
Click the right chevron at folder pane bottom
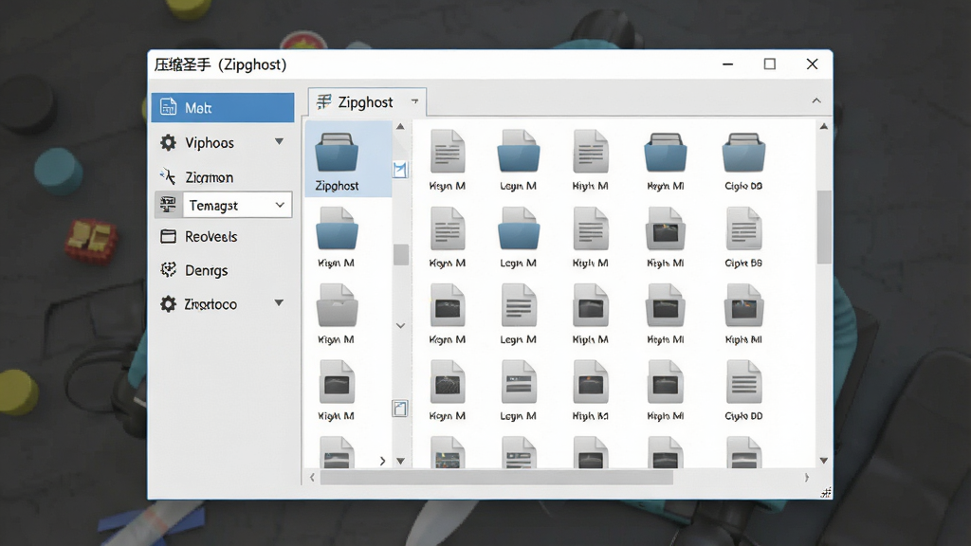click(x=383, y=462)
